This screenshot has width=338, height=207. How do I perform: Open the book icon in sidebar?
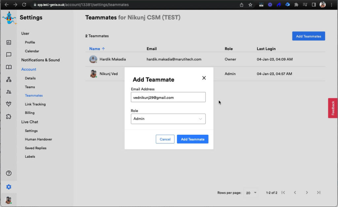tap(9, 67)
